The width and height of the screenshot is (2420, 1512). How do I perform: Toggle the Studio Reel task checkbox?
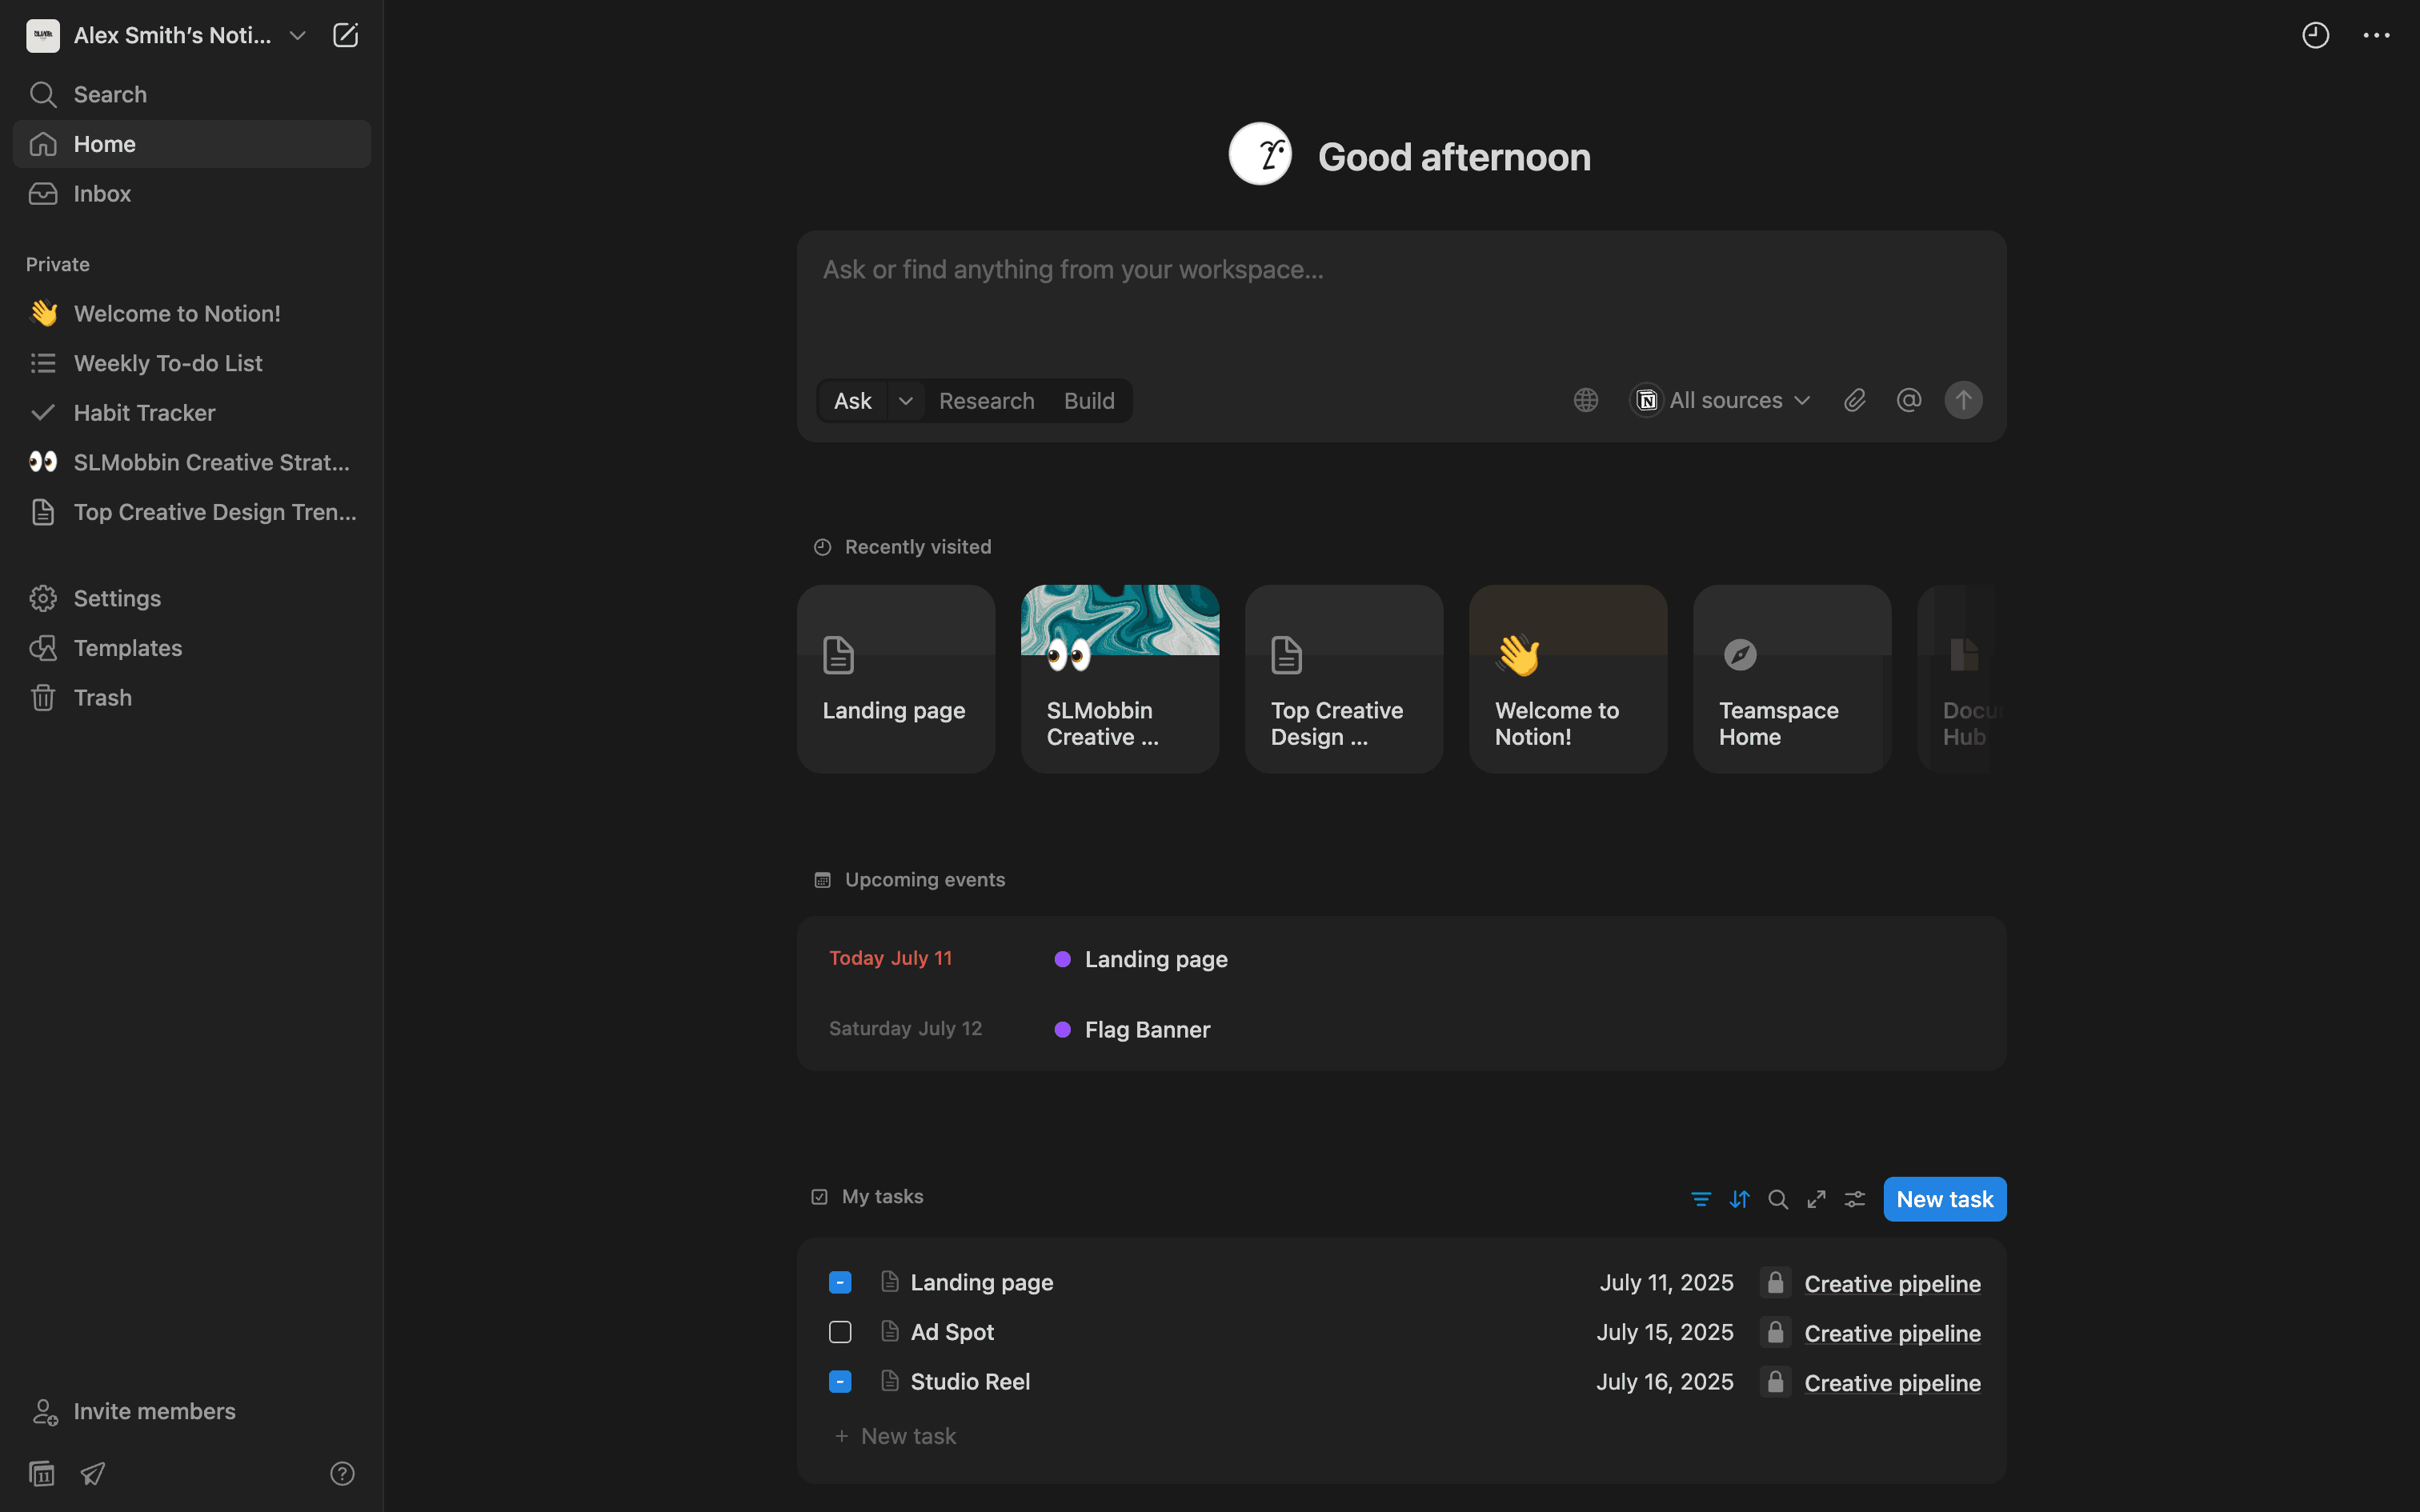[x=840, y=1382]
